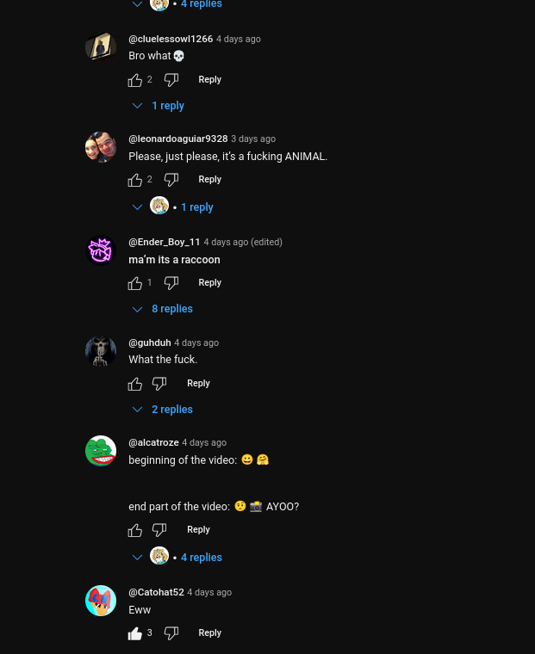Screen dimensions: 535x654
Task: Like @leonardoaguiar9328's comment
Action: (135, 180)
